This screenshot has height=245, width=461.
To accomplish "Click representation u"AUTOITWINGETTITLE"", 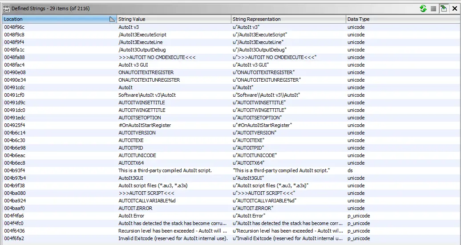I will (x=259, y=110).
